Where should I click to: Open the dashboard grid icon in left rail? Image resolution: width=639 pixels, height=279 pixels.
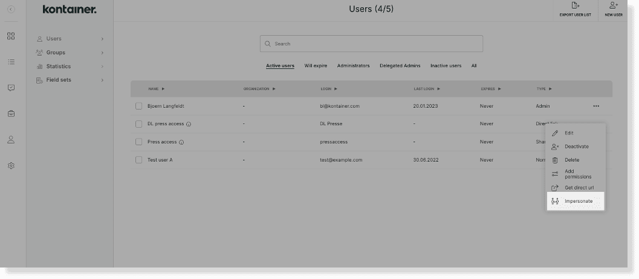pyautogui.click(x=11, y=36)
